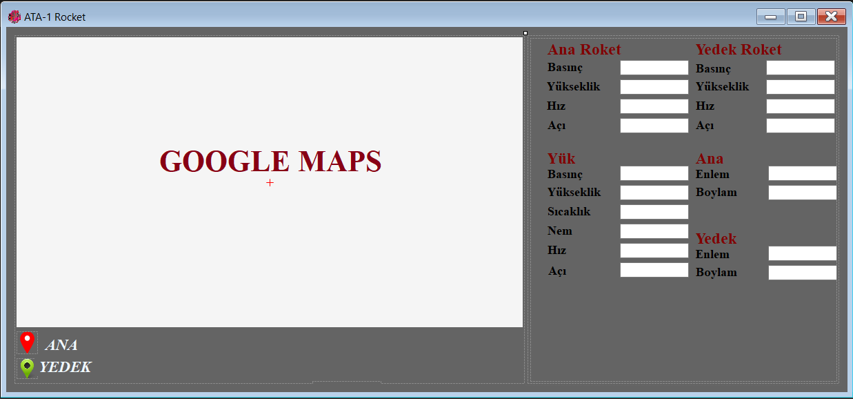The height and width of the screenshot is (399, 853).
Task: Click the green YEDEK map pin icon
Action: 27,368
